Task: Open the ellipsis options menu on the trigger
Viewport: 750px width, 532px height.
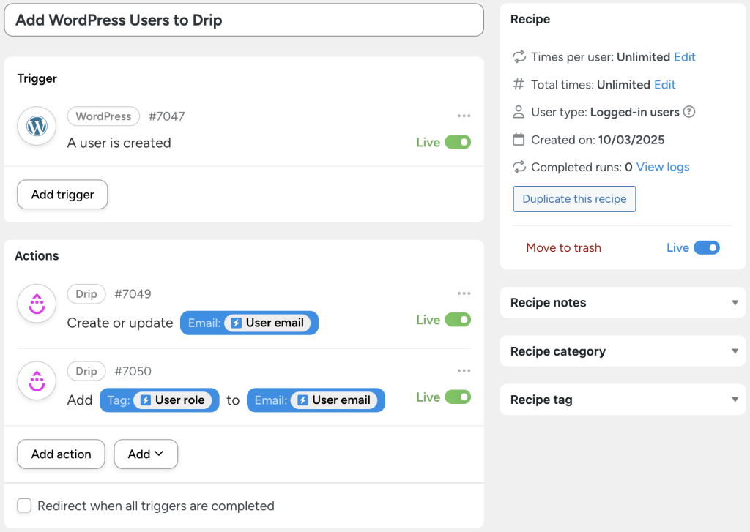Action: [x=464, y=116]
